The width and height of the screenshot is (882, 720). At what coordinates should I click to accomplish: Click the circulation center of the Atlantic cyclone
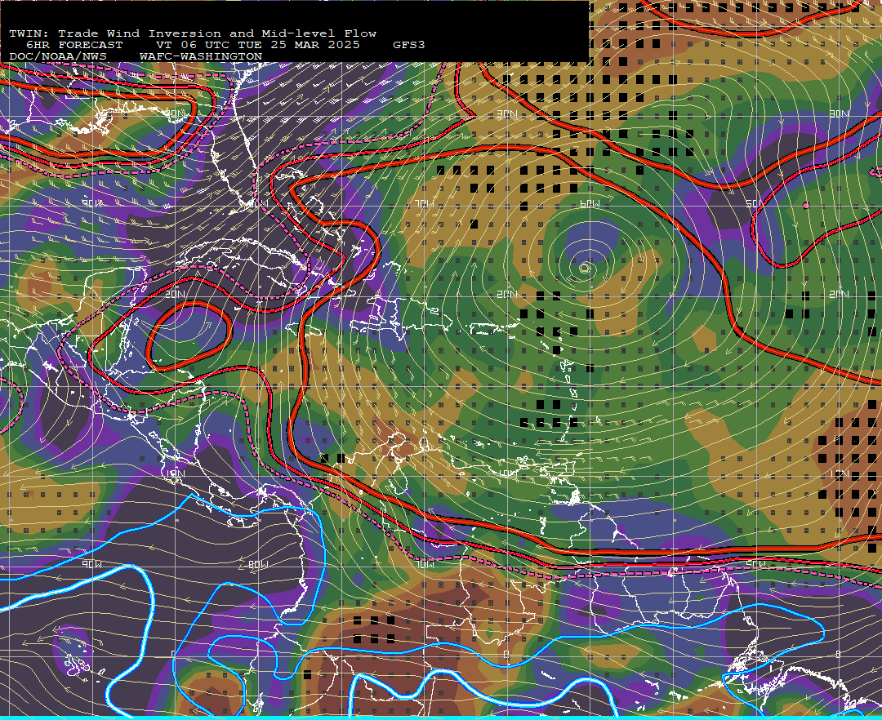click(585, 269)
